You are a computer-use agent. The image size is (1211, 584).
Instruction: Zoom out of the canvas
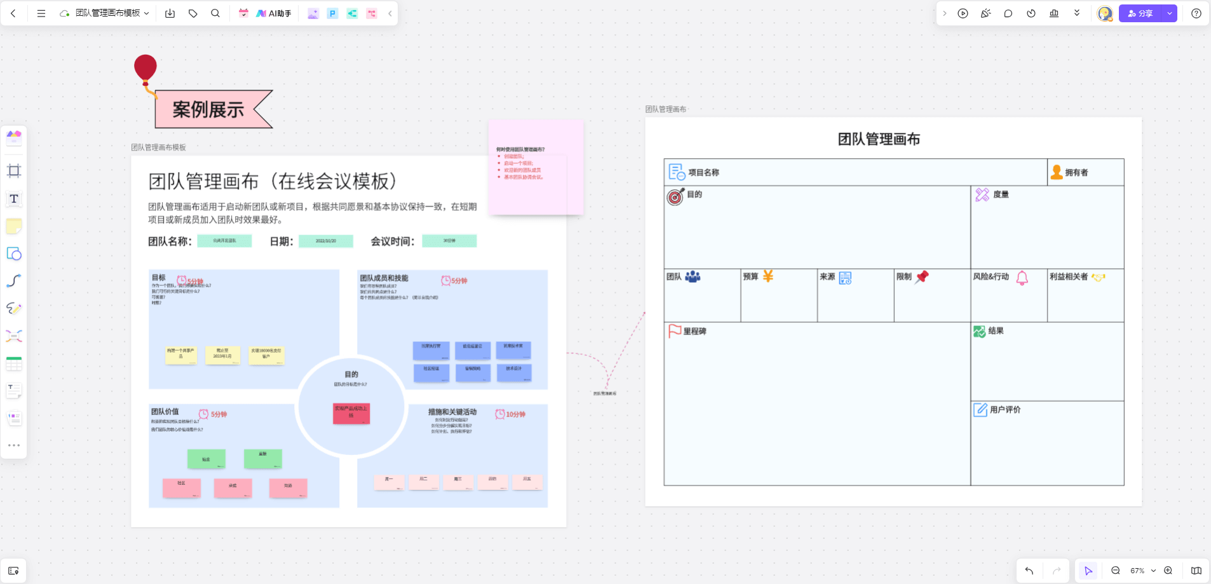point(1116,571)
